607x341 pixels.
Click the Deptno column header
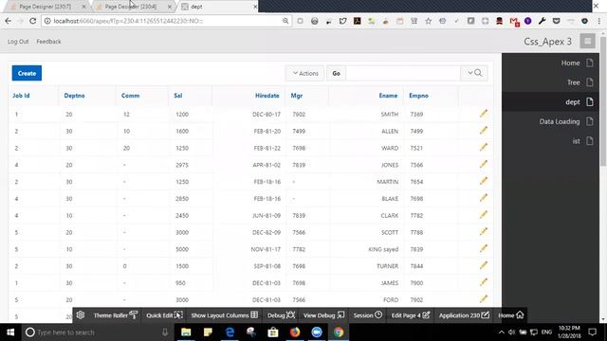[74, 96]
